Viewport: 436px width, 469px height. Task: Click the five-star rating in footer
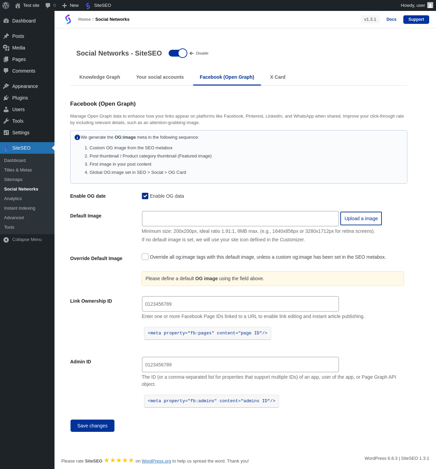tap(119, 460)
